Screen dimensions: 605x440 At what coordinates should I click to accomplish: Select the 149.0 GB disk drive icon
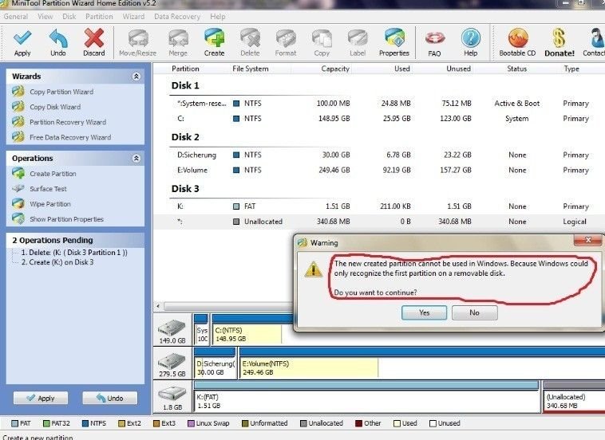point(172,328)
